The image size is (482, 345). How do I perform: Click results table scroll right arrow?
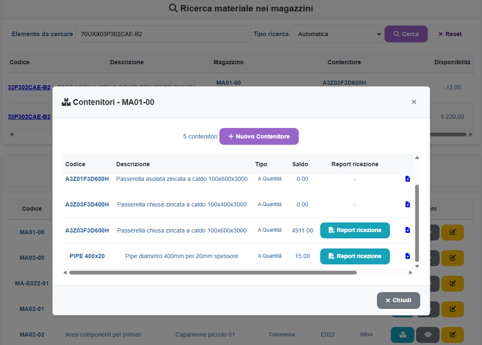(471, 134)
